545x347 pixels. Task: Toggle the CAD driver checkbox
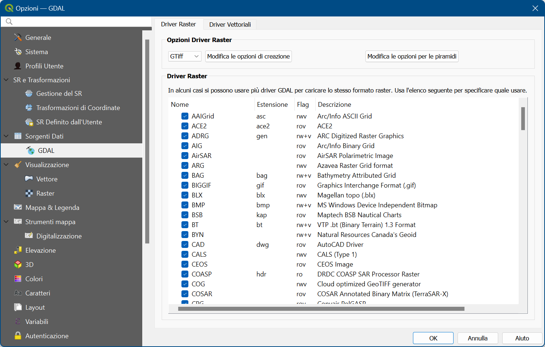click(x=185, y=244)
